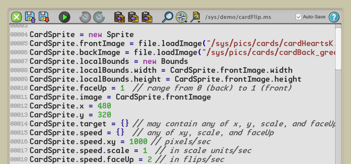This screenshot has height=164, width=351.
Task: Click the word Sprite after new on line 4
Action: 120,35
